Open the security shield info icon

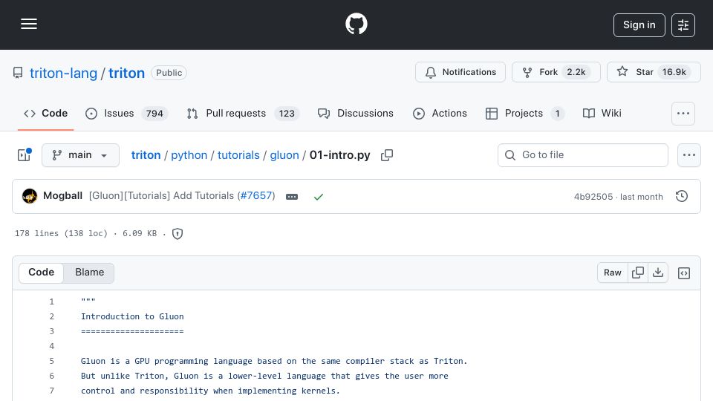pyautogui.click(x=178, y=234)
